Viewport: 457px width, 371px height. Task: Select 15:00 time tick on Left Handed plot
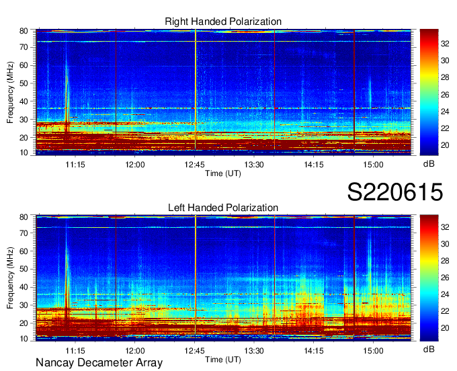point(373,351)
